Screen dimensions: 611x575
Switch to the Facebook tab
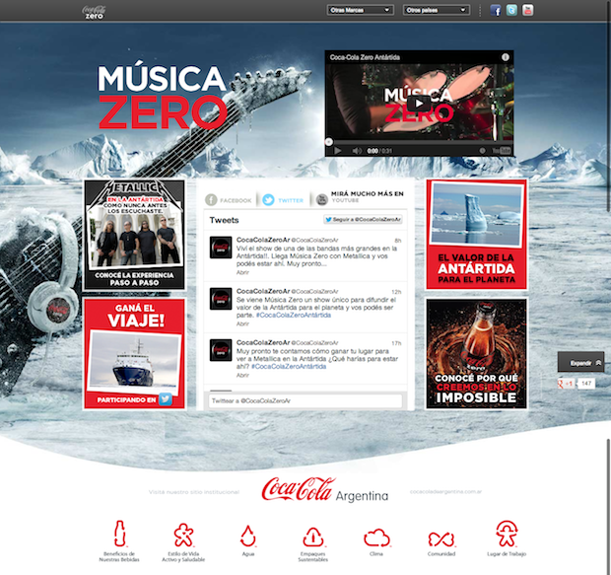(x=229, y=200)
